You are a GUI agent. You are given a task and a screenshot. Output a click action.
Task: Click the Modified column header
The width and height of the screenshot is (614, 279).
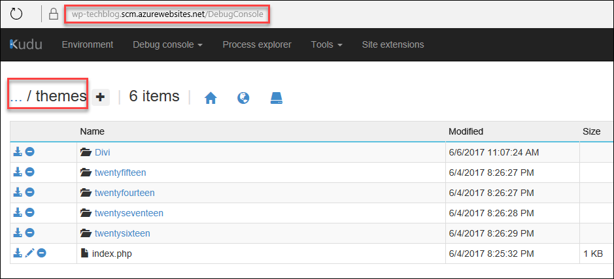pos(466,131)
